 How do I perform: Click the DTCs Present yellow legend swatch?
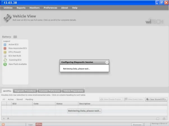5,52
